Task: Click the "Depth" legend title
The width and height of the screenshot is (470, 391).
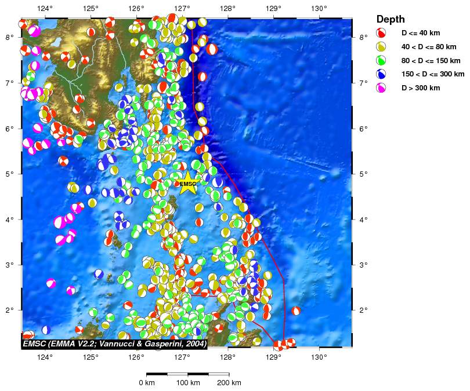Action: [391, 19]
